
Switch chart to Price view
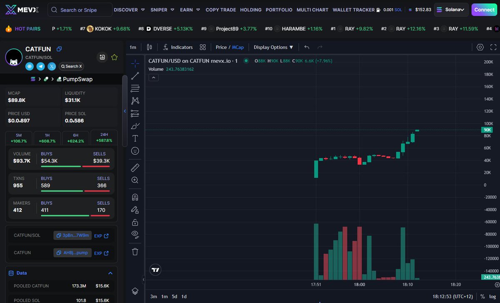coord(221,47)
